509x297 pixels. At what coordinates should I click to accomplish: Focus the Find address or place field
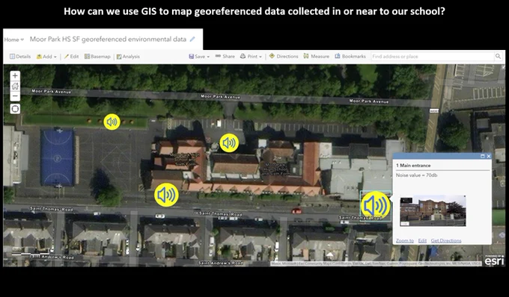[433, 56]
